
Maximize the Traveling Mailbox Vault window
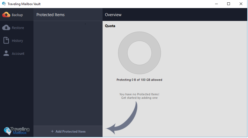tap(229, 4)
